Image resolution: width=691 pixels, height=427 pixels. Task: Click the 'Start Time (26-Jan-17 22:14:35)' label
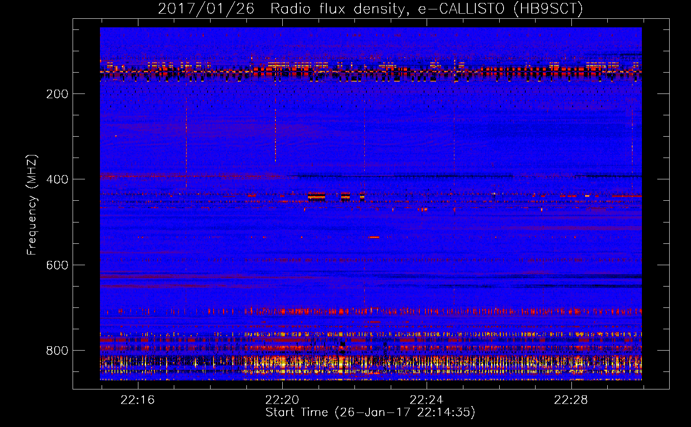coord(370,412)
